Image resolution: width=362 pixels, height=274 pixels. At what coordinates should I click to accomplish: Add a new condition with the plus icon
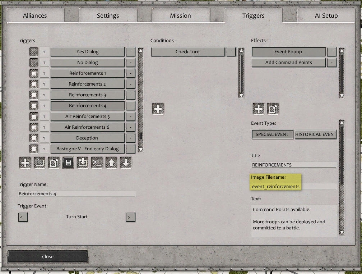click(158, 108)
